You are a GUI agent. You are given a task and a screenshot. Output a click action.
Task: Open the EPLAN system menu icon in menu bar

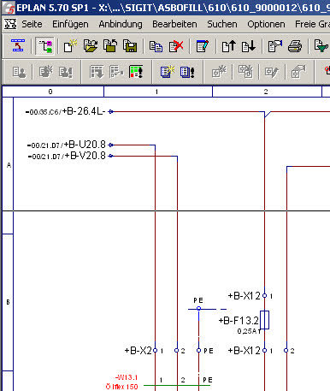pyautogui.click(x=10, y=24)
